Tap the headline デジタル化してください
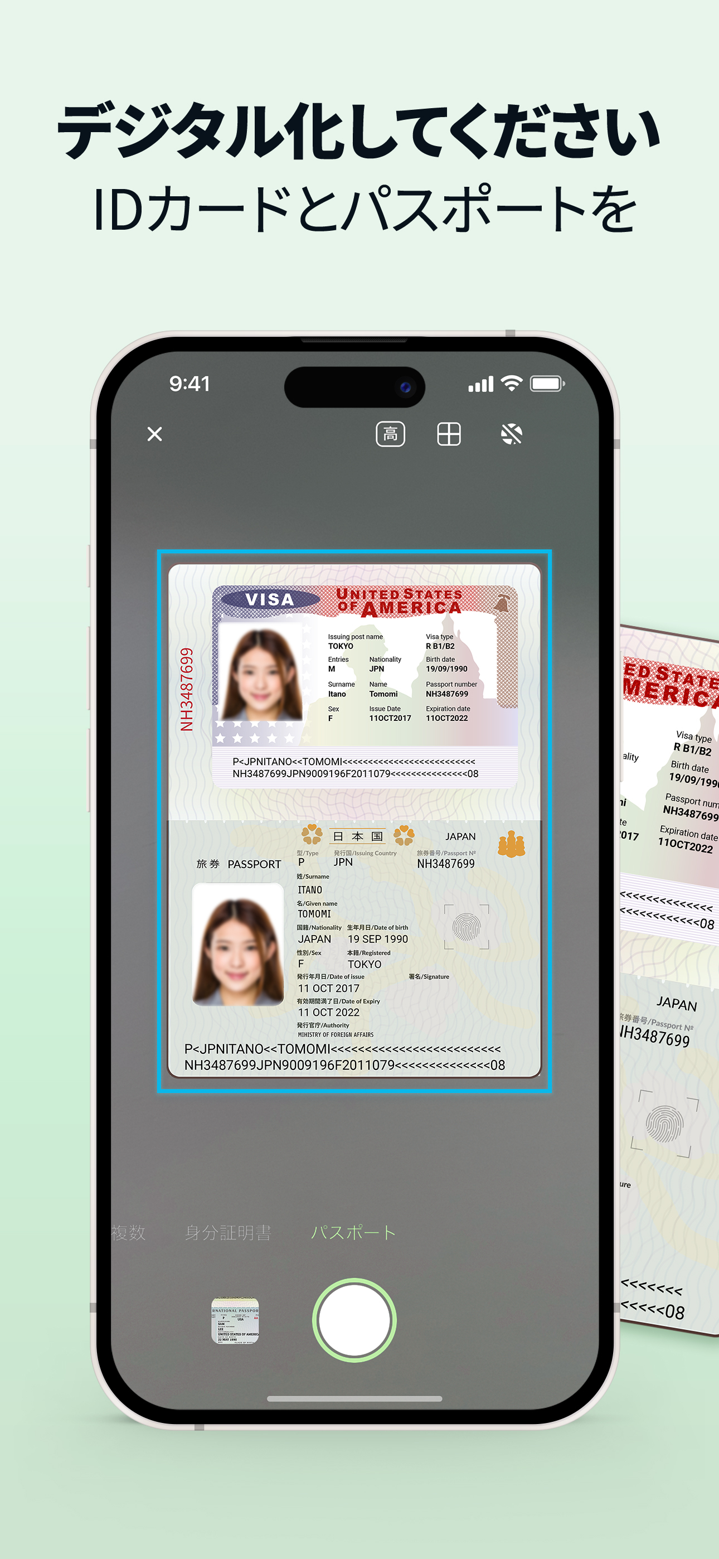 [359, 130]
